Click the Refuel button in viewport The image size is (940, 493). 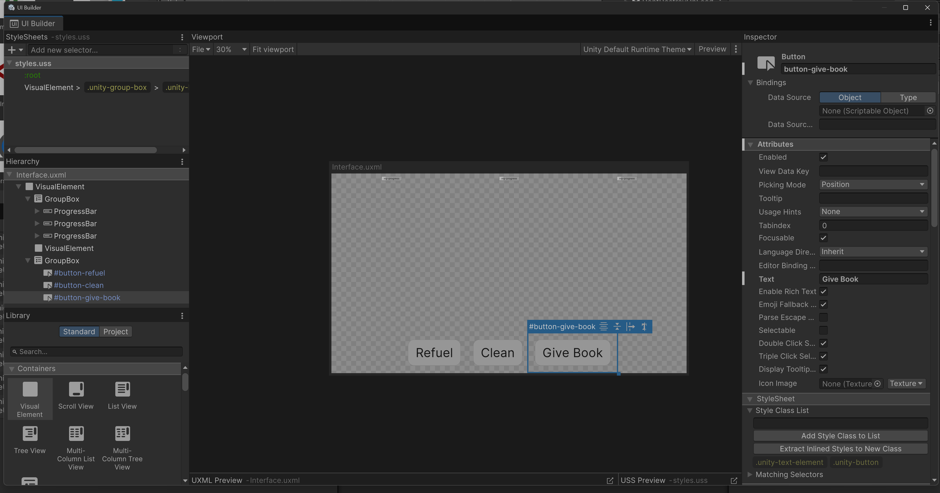tap(434, 353)
